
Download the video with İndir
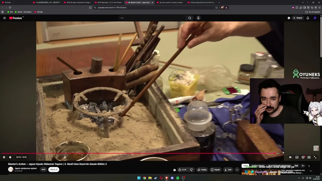[x=228, y=170]
